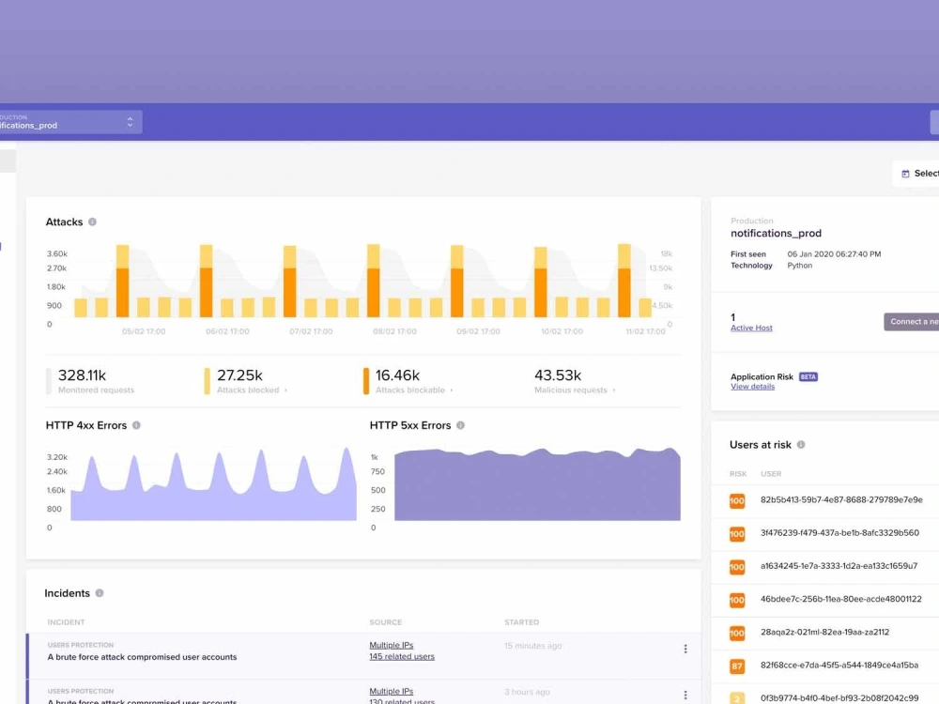Click the first seen date 06 Jan 2020 06:27:40 PM
The width and height of the screenshot is (939, 704).
coord(834,254)
